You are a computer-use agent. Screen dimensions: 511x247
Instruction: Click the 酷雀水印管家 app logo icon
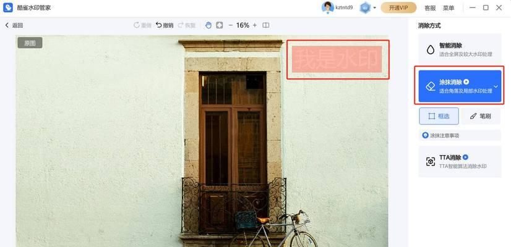[8, 7]
